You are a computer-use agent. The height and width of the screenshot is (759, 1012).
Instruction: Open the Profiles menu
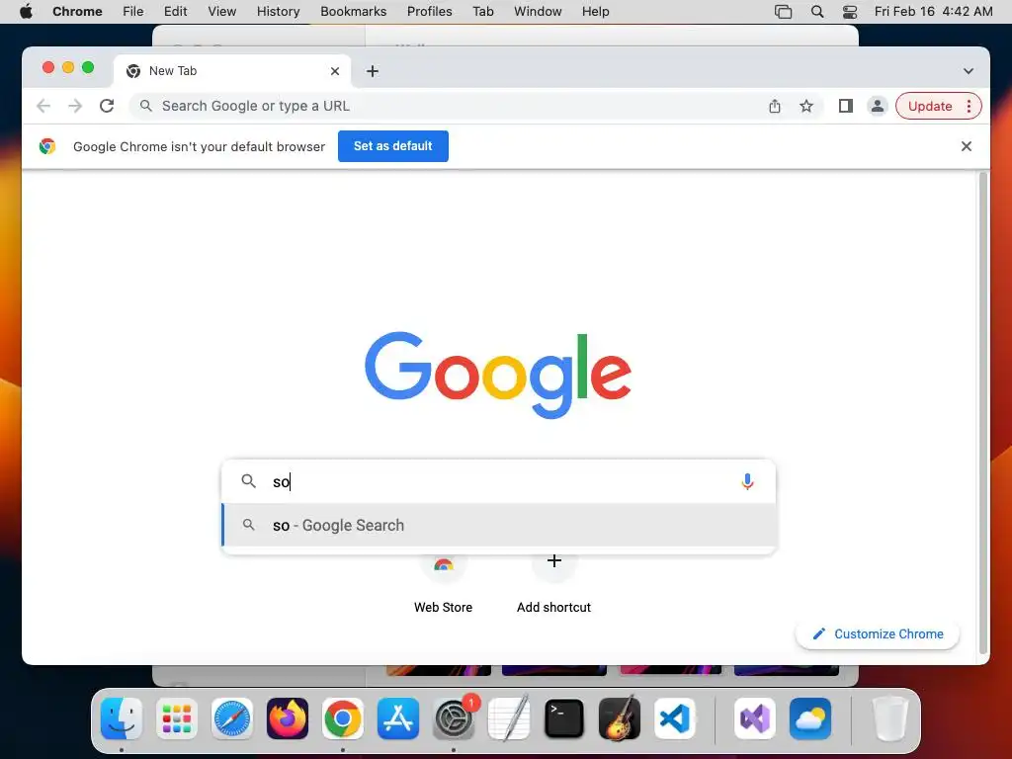[429, 12]
